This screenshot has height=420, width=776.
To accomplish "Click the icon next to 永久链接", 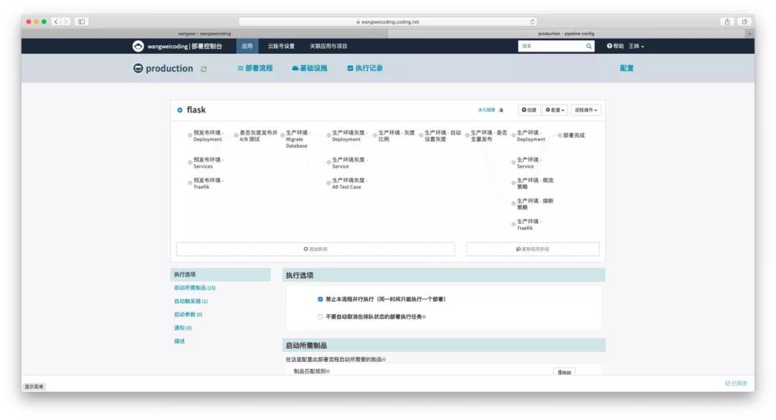I will point(502,110).
